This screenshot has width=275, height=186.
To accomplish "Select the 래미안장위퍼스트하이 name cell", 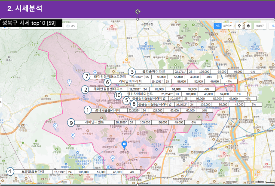I will pos(110,77).
